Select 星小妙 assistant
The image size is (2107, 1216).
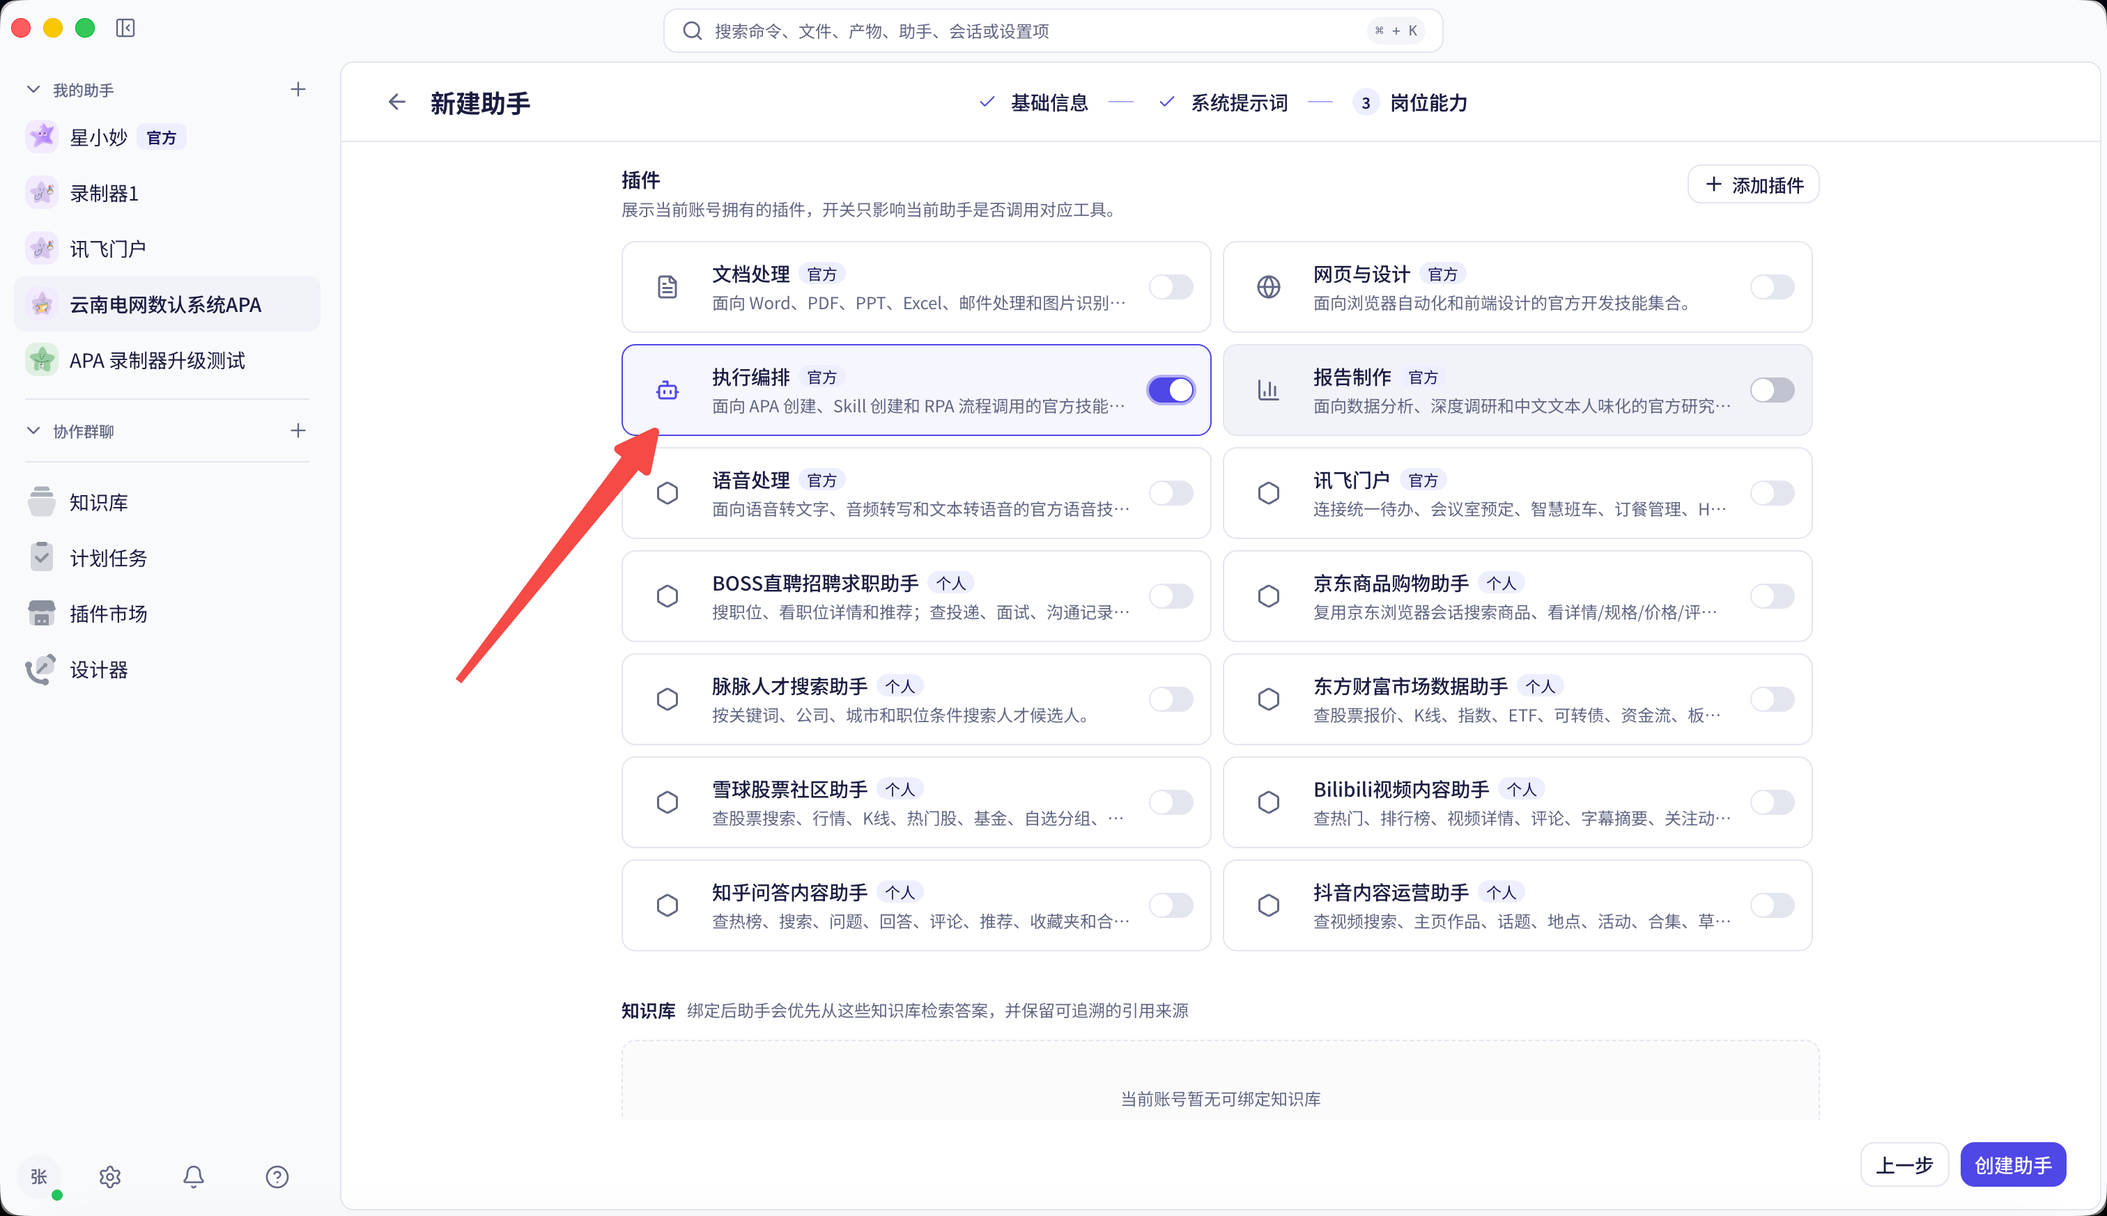coord(167,137)
